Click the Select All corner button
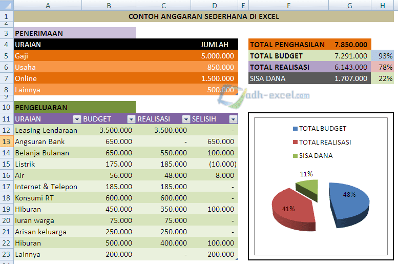This screenshot has width=398, height=264. point(7,6)
